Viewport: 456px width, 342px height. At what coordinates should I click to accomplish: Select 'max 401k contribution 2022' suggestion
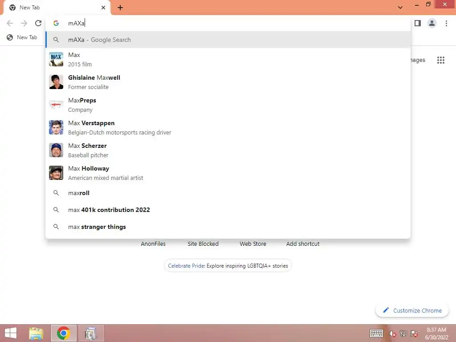click(x=228, y=210)
